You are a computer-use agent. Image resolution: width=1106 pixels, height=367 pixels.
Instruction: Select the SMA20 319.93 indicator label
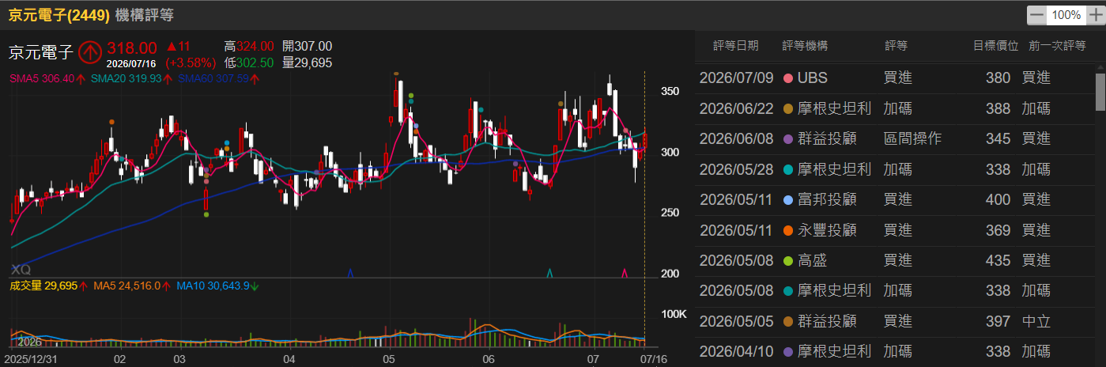132,78
